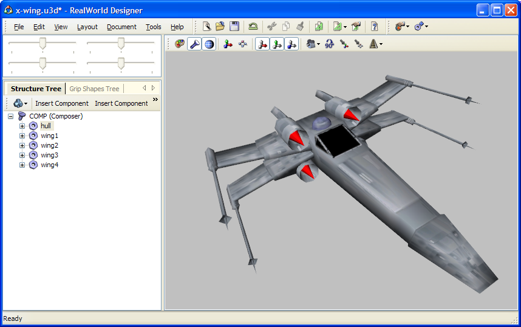Viewport: 521px width, 327px height.
Task: Click the Undo arrow icon
Action: [x=253, y=26]
